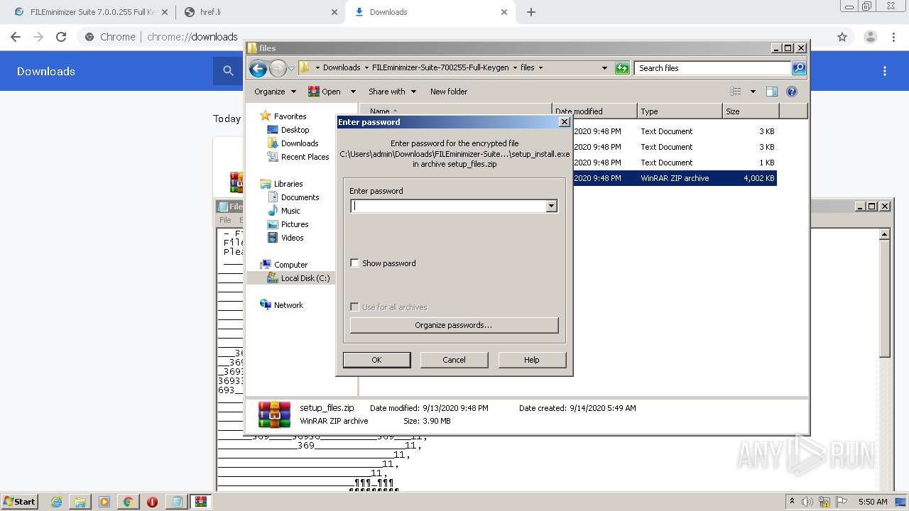Open Explorer help icon
The width and height of the screenshot is (909, 511).
[792, 92]
